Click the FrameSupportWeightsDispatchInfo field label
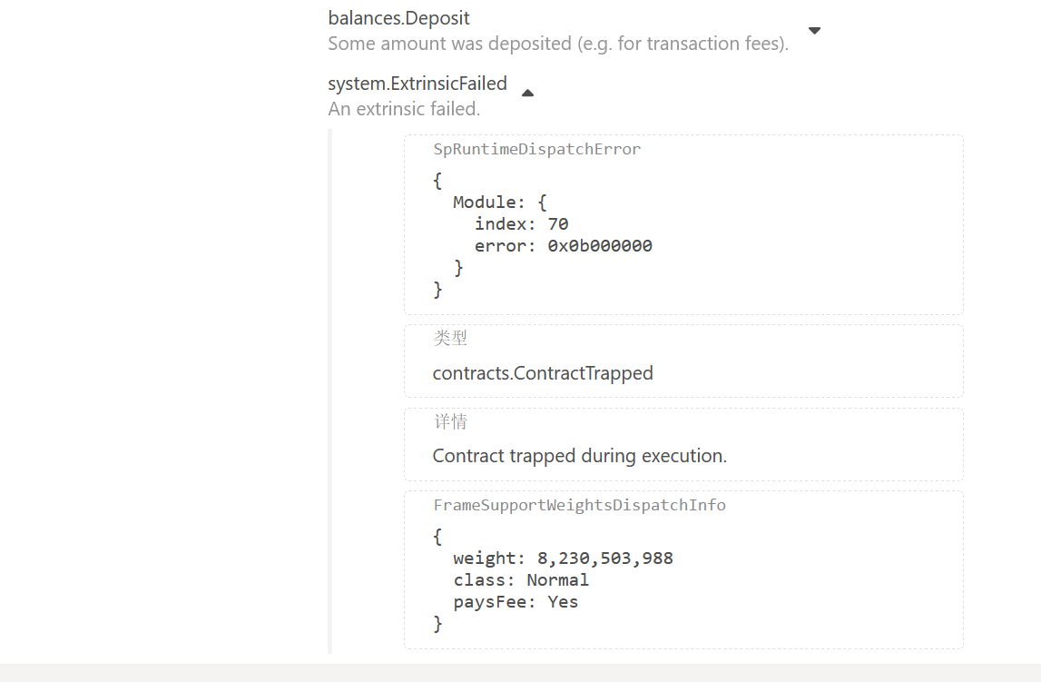 pos(579,505)
